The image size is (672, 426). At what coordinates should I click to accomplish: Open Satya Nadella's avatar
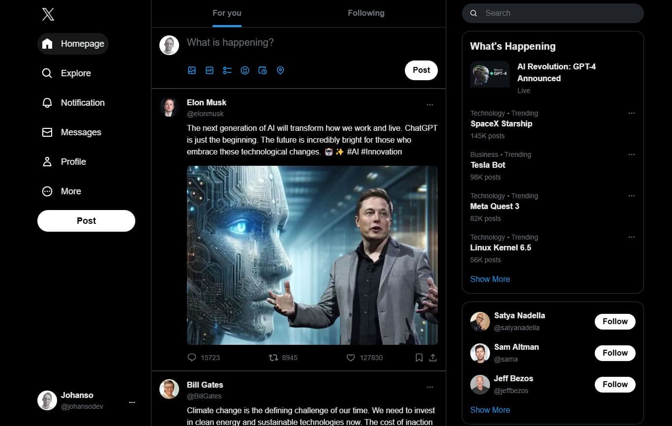(480, 322)
